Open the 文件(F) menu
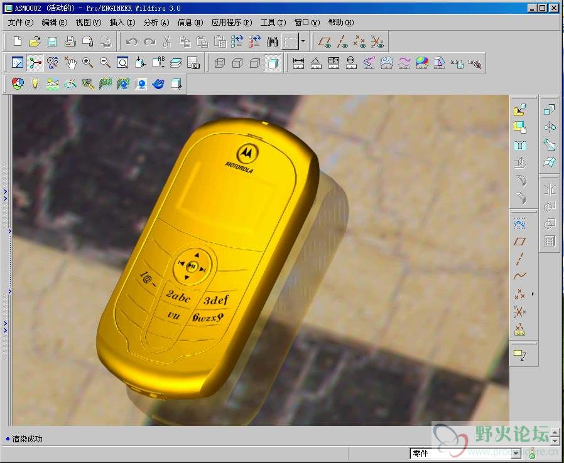564x463 pixels. click(21, 23)
